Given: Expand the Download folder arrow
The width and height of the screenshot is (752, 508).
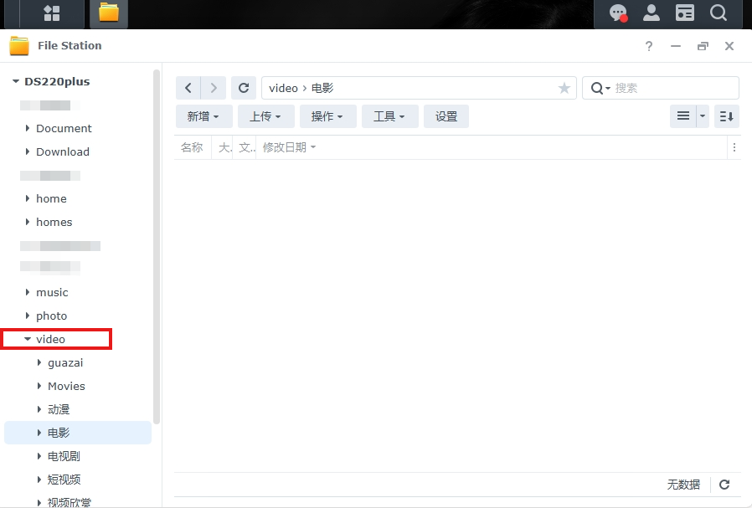Looking at the screenshot, I should coord(28,151).
